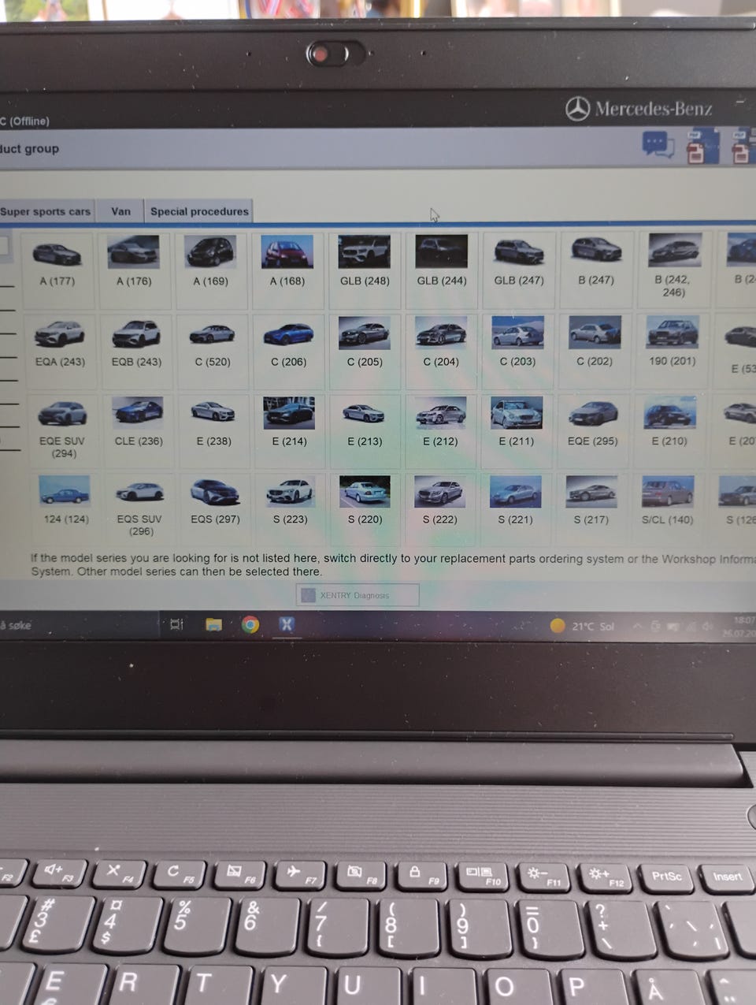The width and height of the screenshot is (756, 1005).
Task: Open the Special procedures tab
Action: (x=199, y=211)
